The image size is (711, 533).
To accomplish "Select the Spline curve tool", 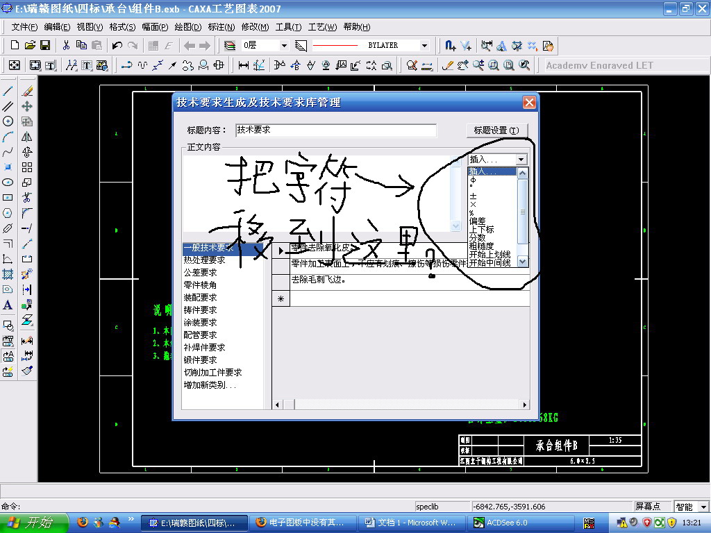I will 8,152.
